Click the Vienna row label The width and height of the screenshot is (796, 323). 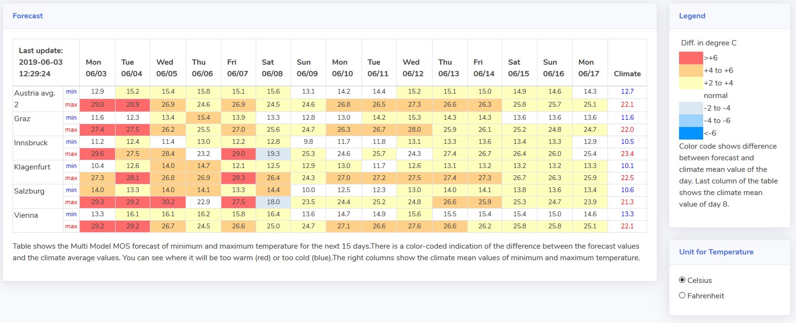click(26, 215)
